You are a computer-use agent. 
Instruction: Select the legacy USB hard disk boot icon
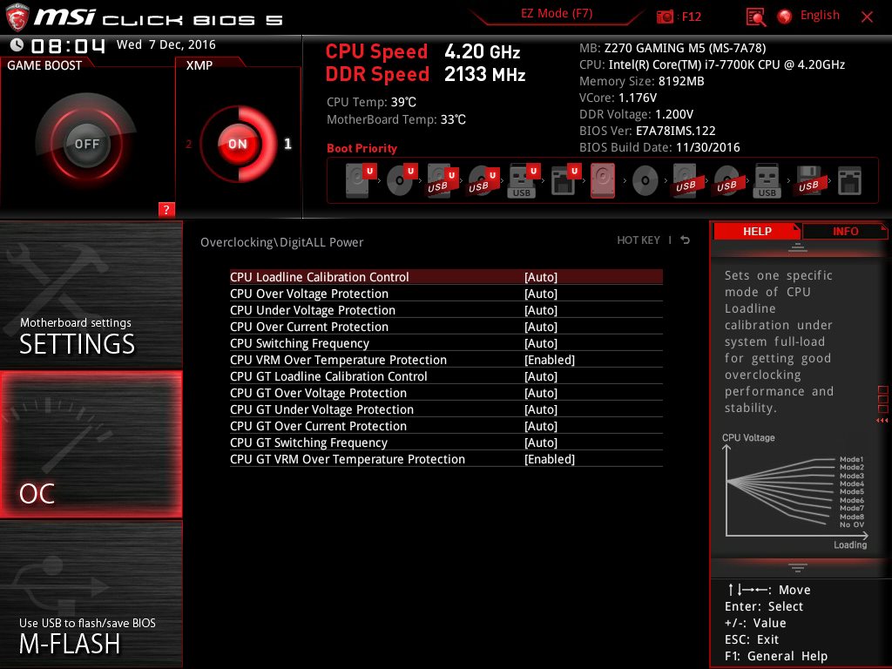(x=686, y=180)
